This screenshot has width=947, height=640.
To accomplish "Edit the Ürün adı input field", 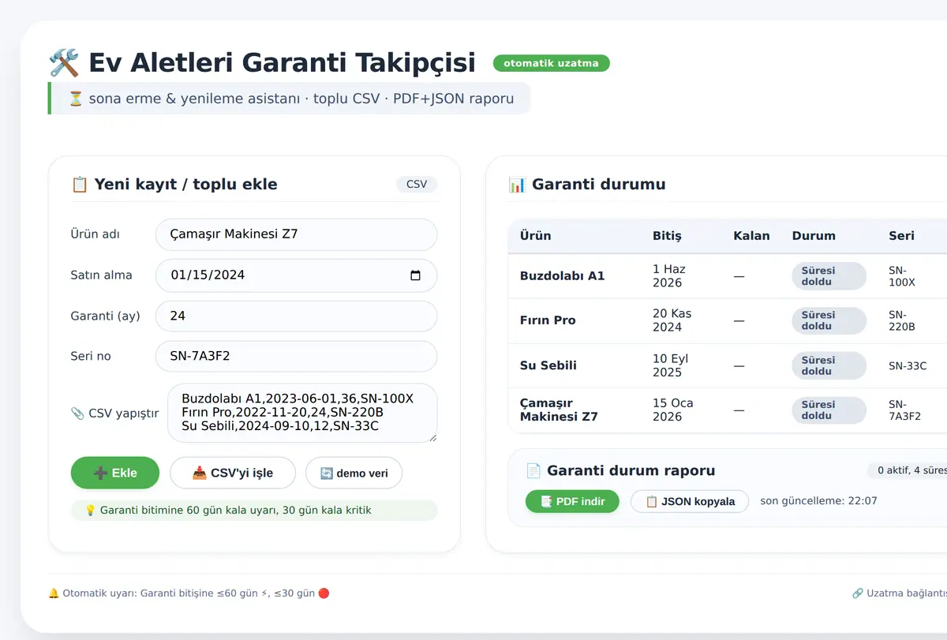I will pyautogui.click(x=297, y=234).
